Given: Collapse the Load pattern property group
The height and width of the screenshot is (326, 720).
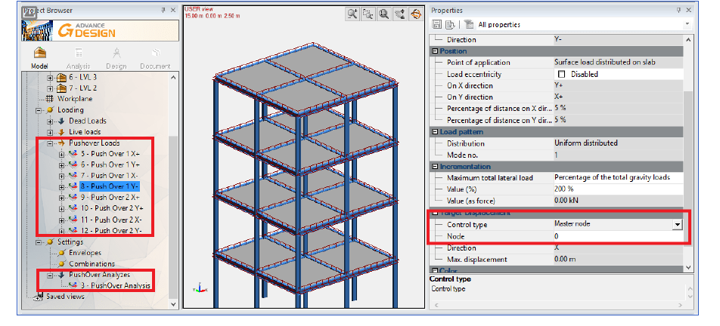Looking at the screenshot, I should point(435,131).
